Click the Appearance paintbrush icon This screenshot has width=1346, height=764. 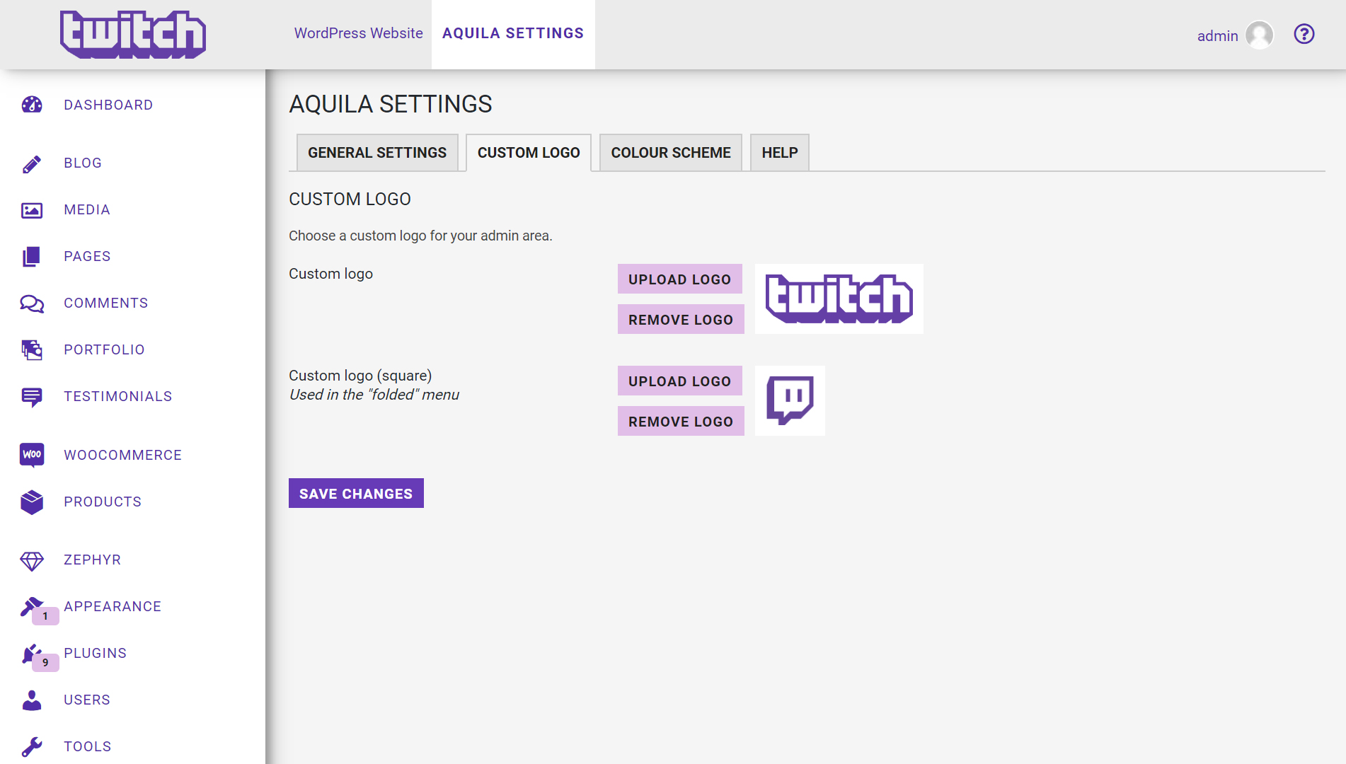click(x=30, y=606)
